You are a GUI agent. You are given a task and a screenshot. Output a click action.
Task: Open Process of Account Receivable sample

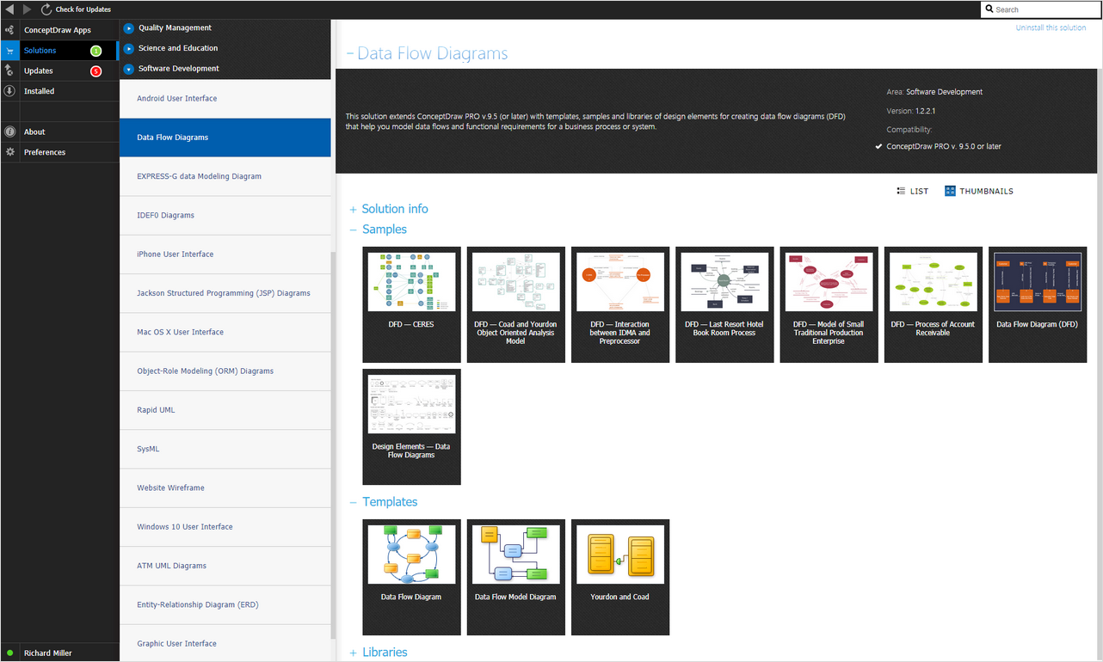[933, 304]
